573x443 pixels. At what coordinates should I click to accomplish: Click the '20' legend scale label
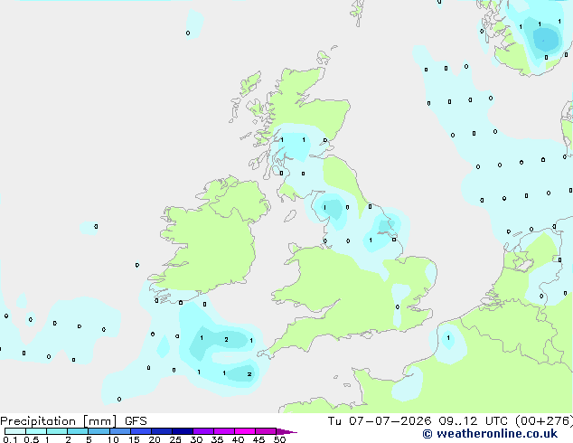[x=155, y=439]
